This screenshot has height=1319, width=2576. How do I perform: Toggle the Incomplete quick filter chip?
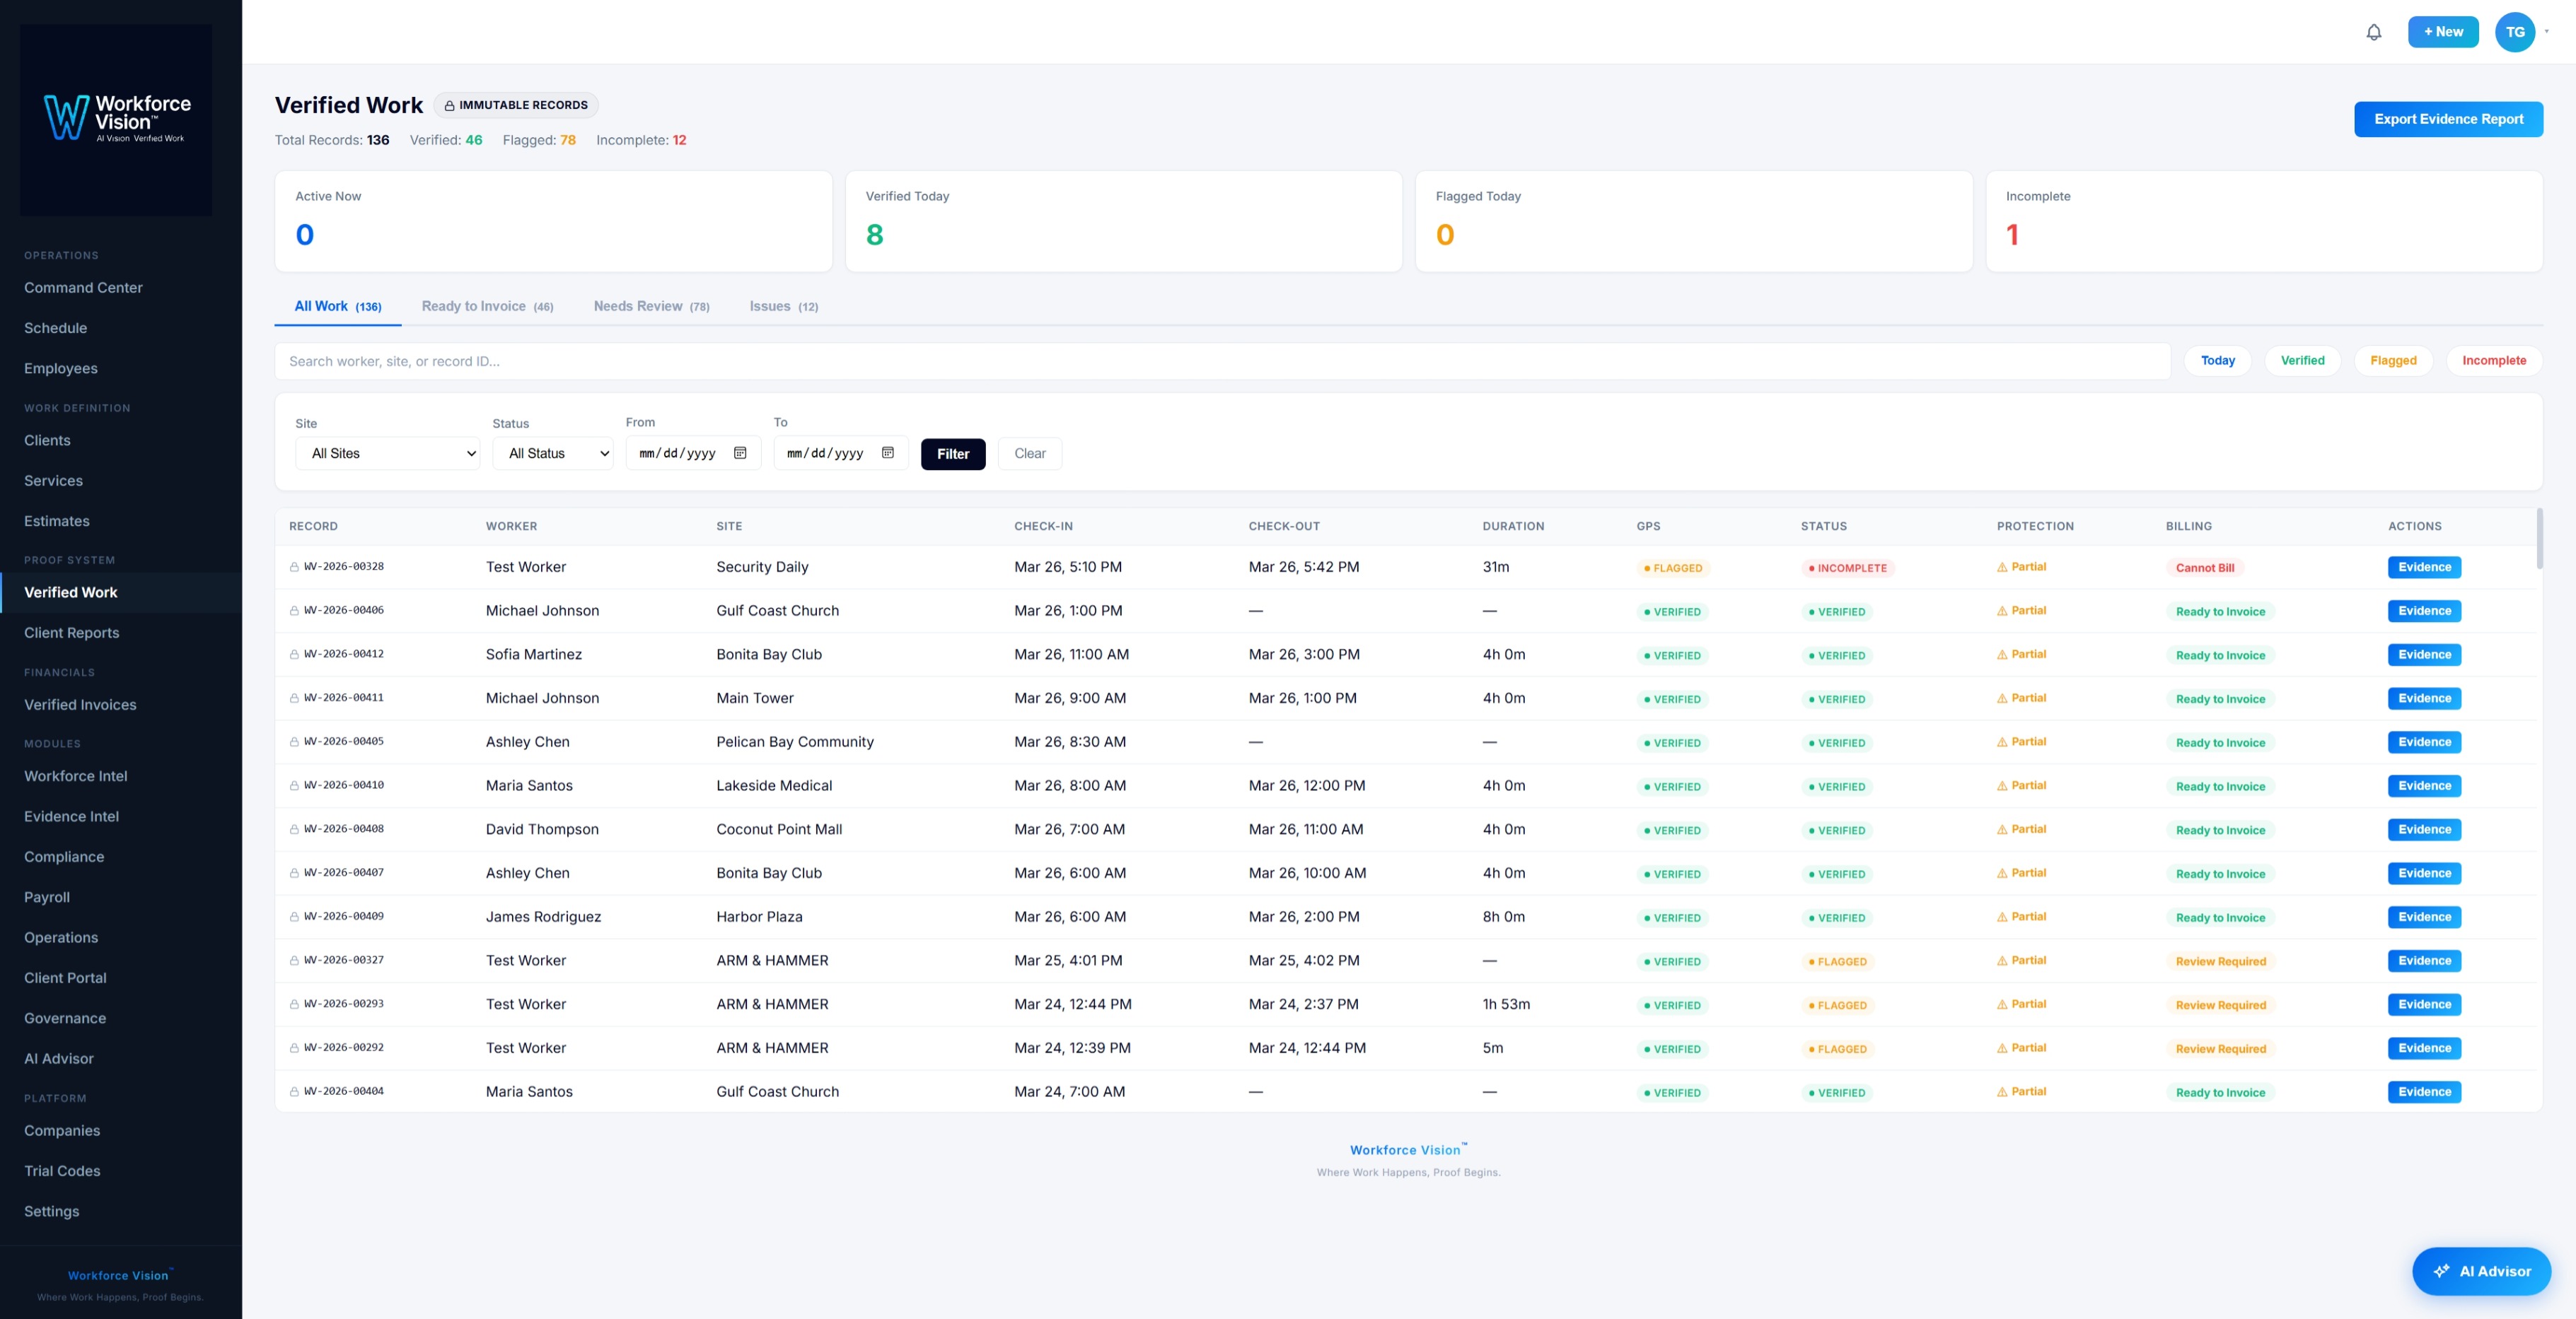pyautogui.click(x=2493, y=360)
